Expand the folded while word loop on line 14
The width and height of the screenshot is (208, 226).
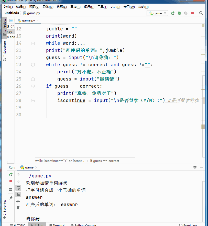[x=32, y=43]
